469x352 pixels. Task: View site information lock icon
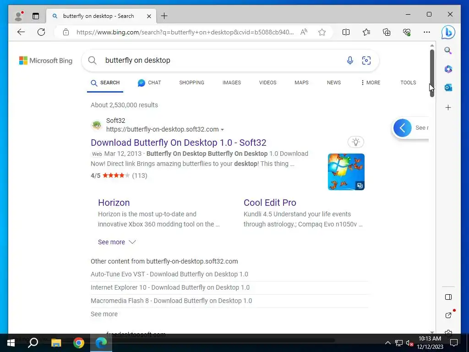[x=66, y=32]
